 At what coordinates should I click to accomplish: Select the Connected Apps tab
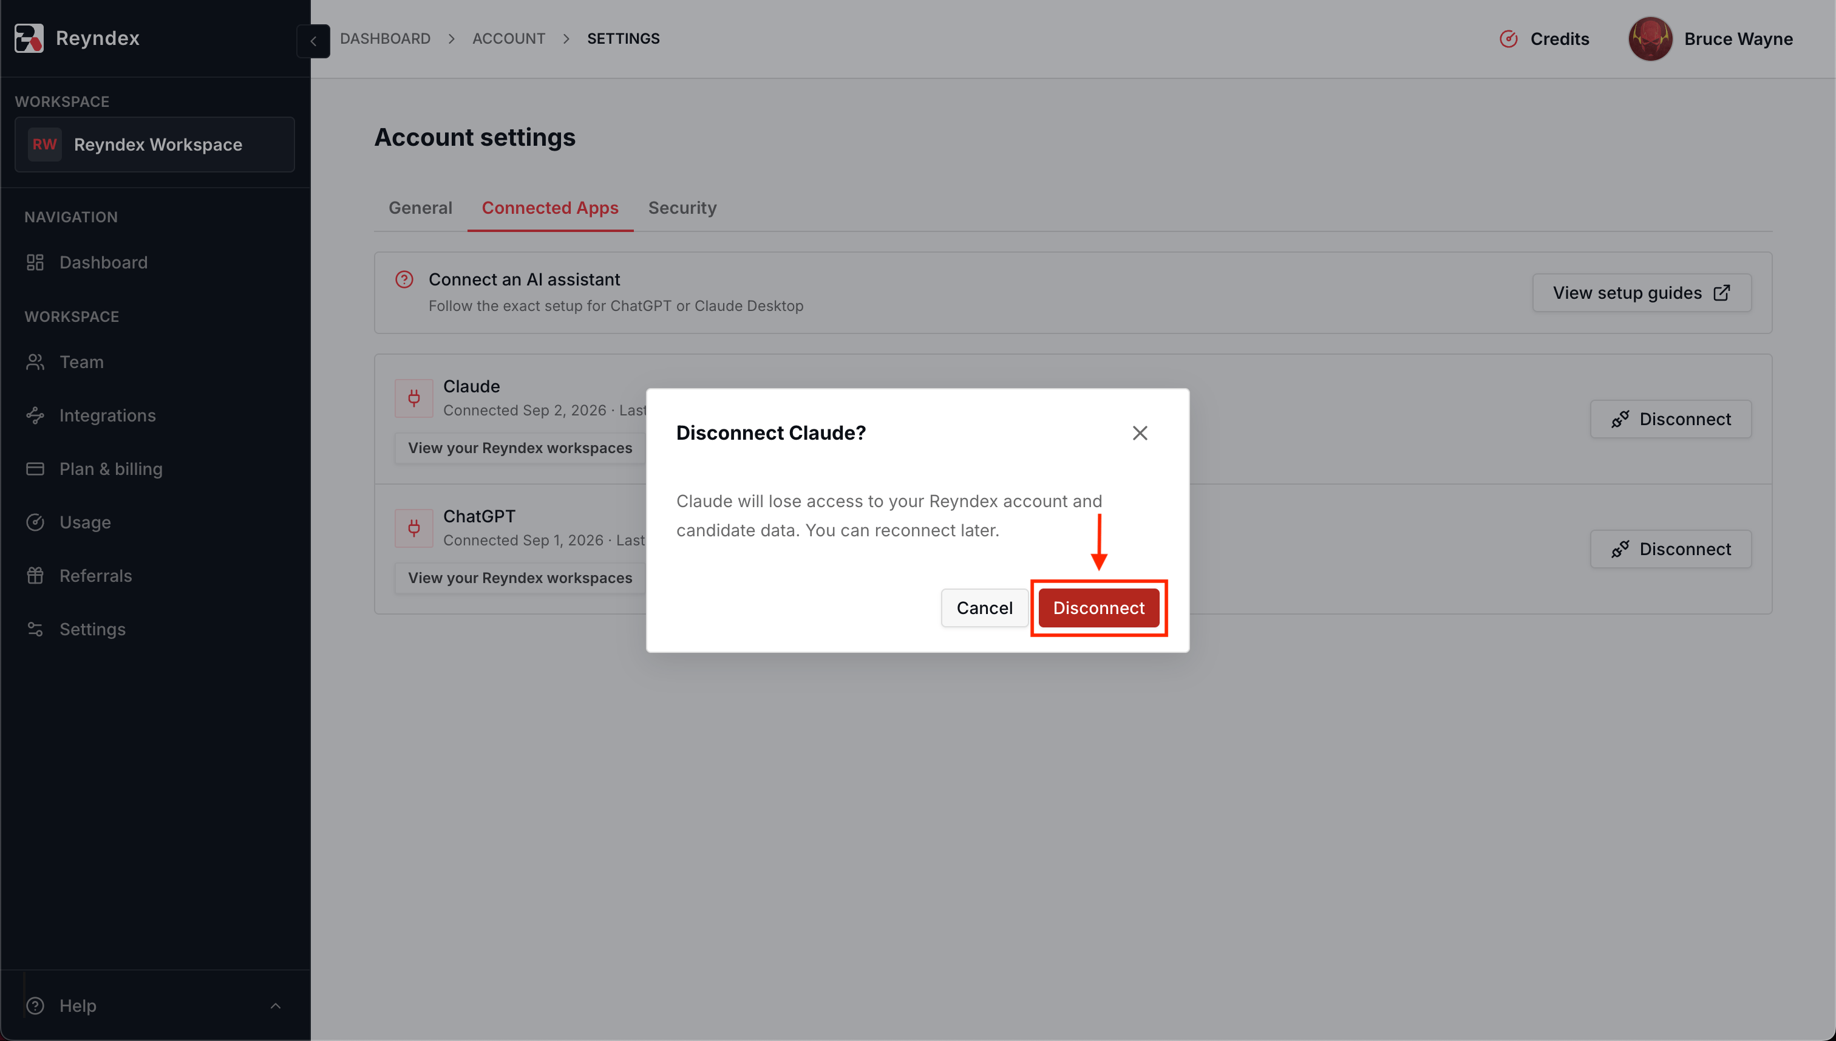(549, 208)
